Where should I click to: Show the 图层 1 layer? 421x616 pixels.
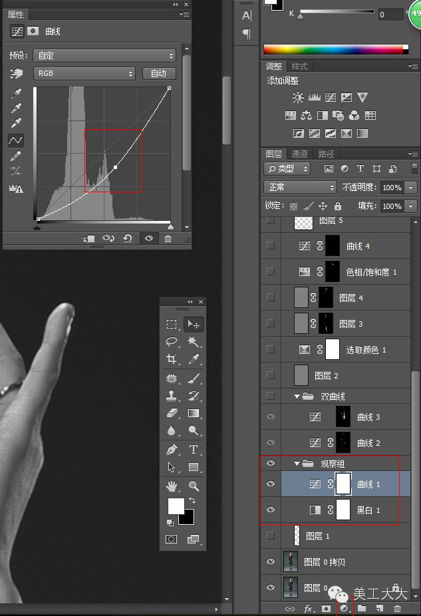coord(271,535)
